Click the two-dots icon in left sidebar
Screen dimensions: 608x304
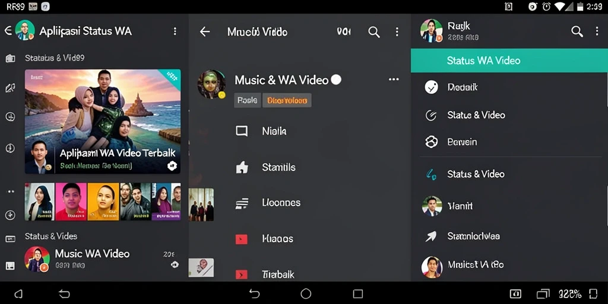tap(11, 192)
